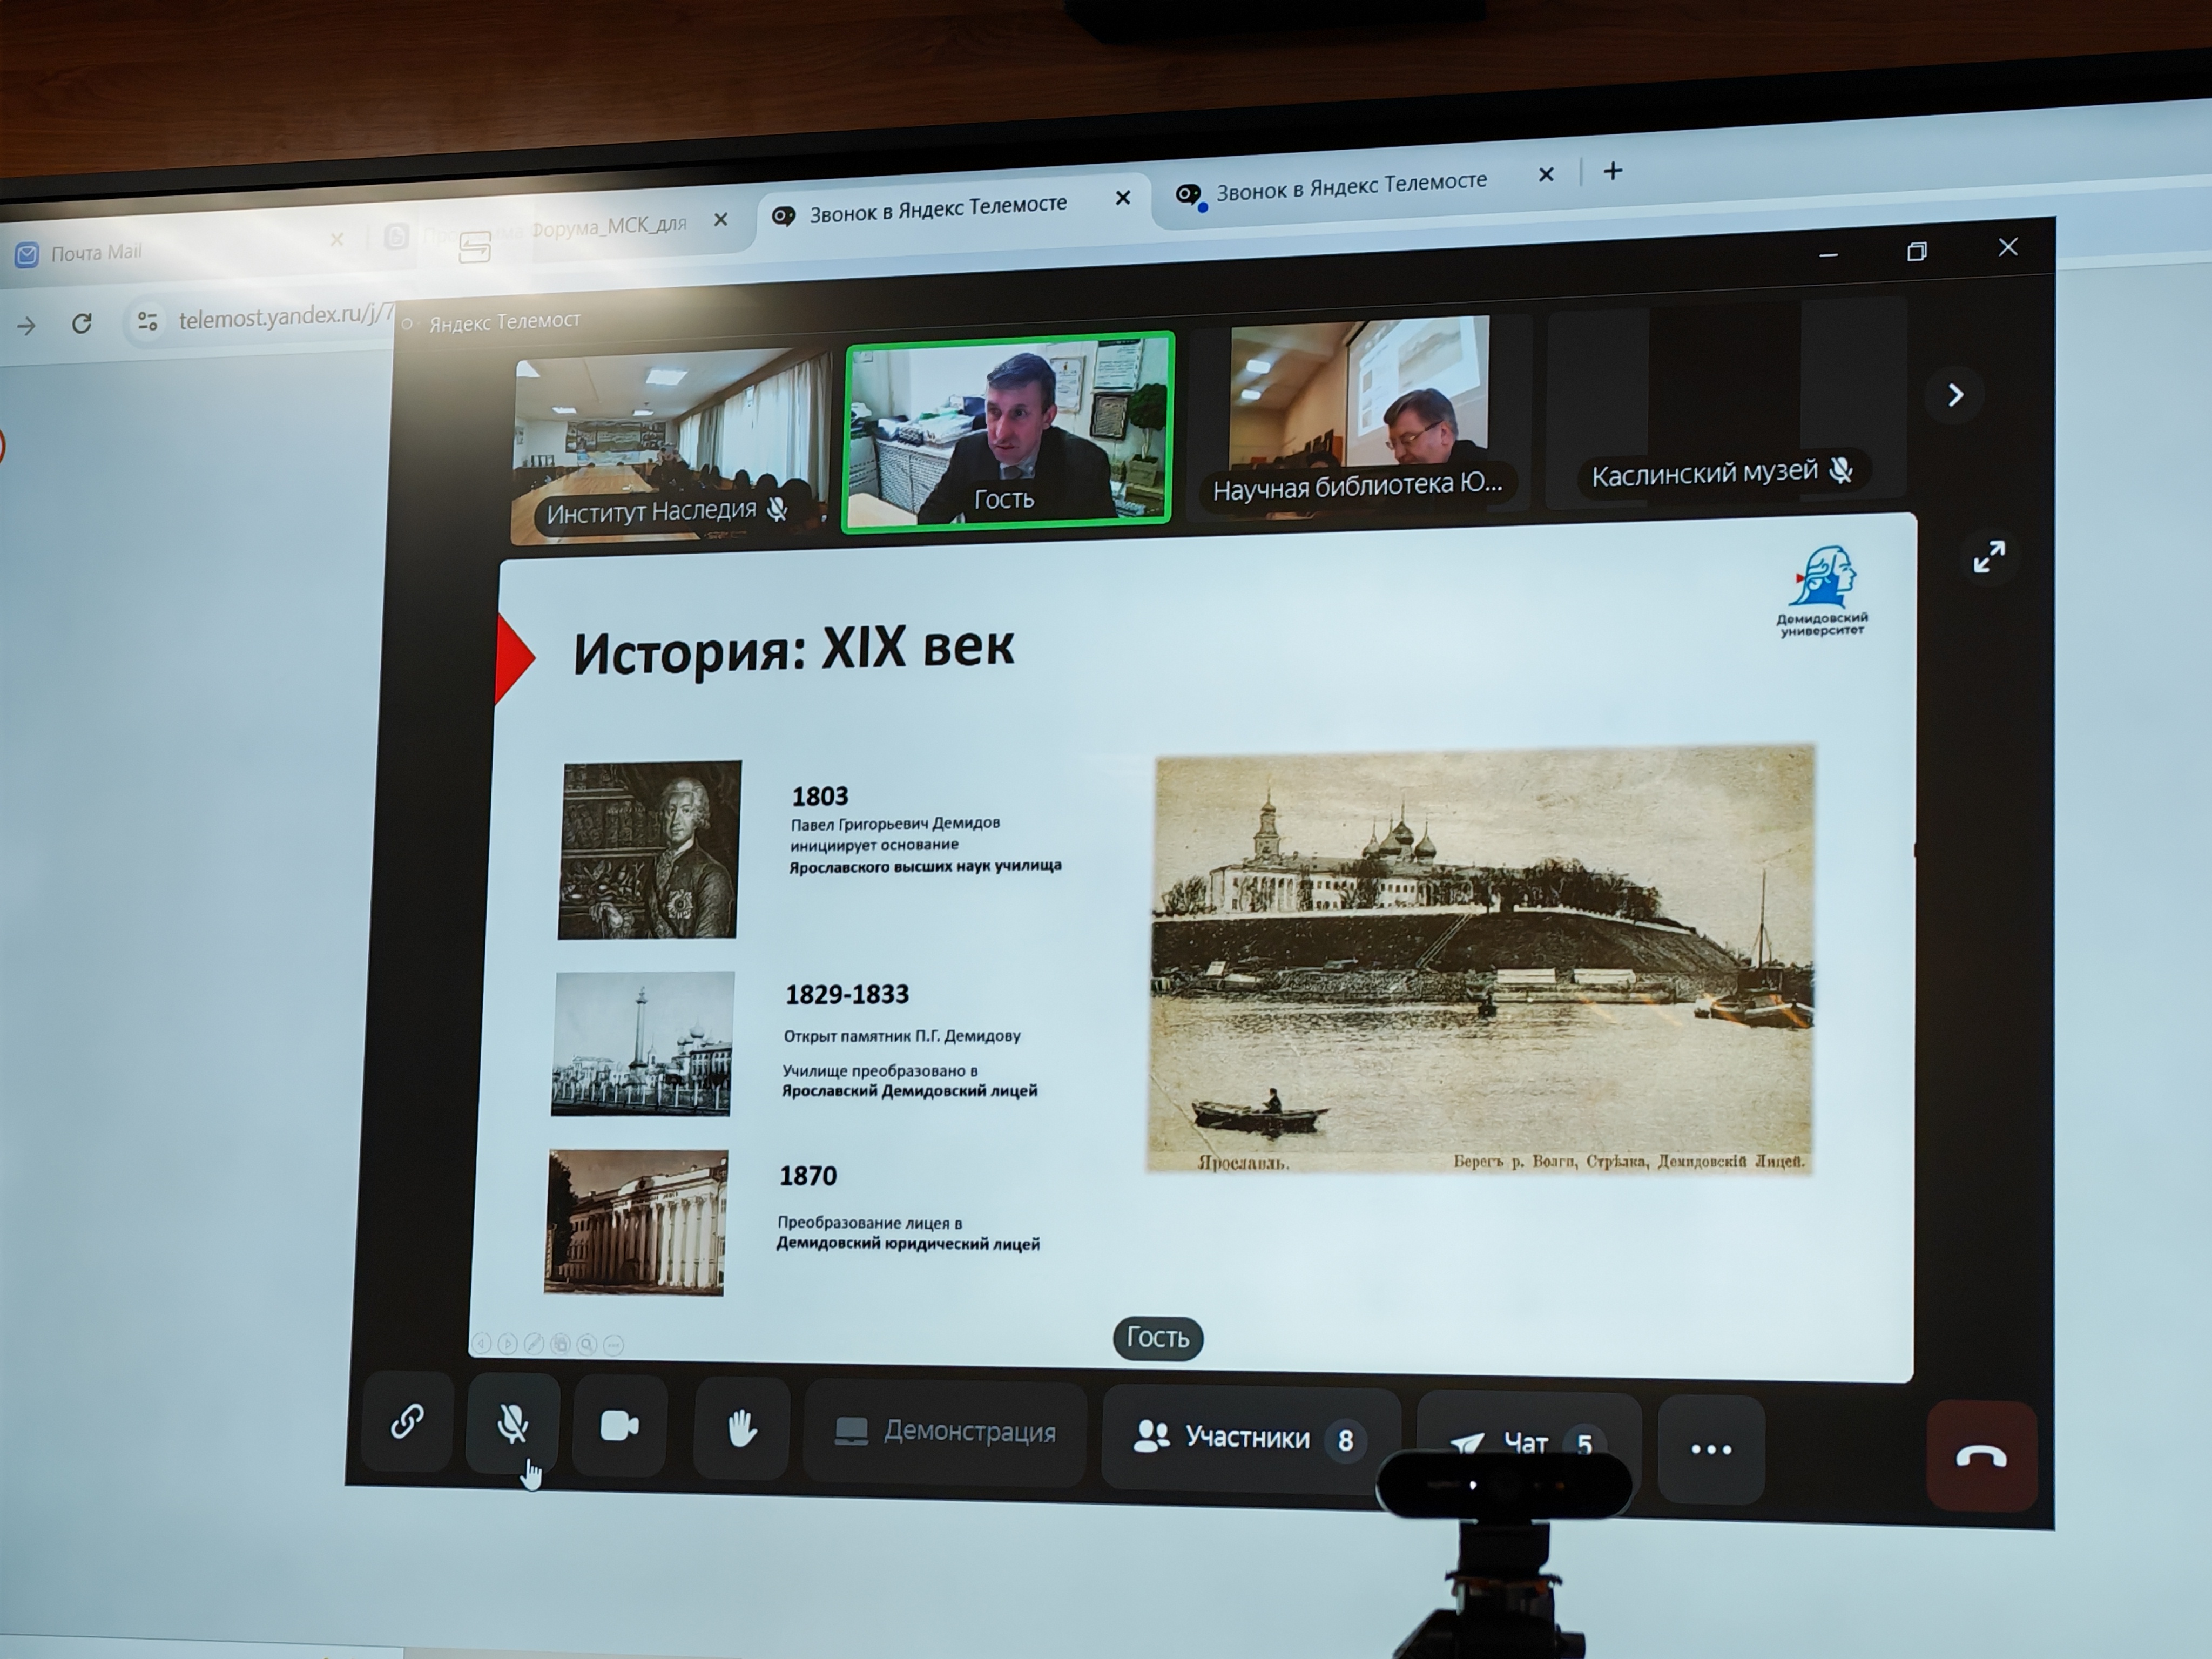Open the Чат panel

coord(1528,1444)
